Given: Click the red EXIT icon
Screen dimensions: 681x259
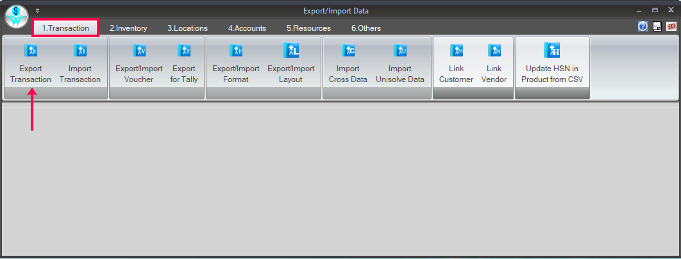Looking at the screenshot, I should pyautogui.click(x=671, y=26).
